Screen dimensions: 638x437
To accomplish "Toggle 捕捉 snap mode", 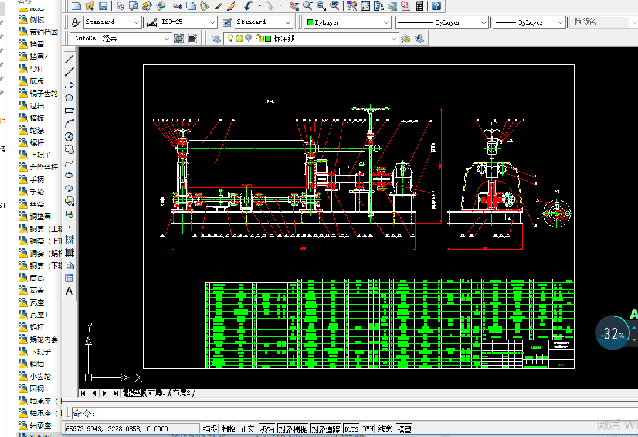I will tap(210, 429).
